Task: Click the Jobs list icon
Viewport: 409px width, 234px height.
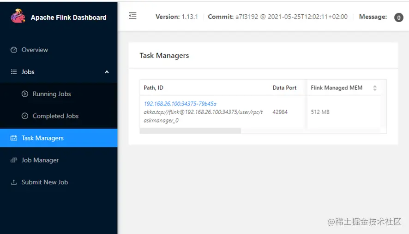Action: (14, 72)
